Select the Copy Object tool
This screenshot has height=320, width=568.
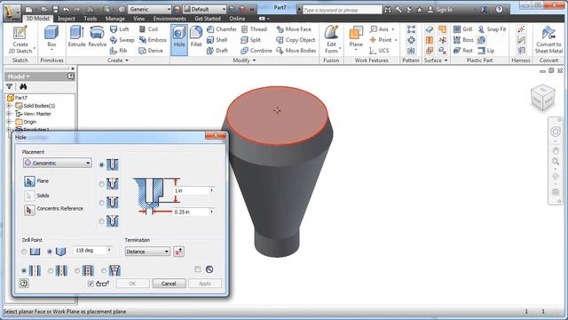(296, 40)
